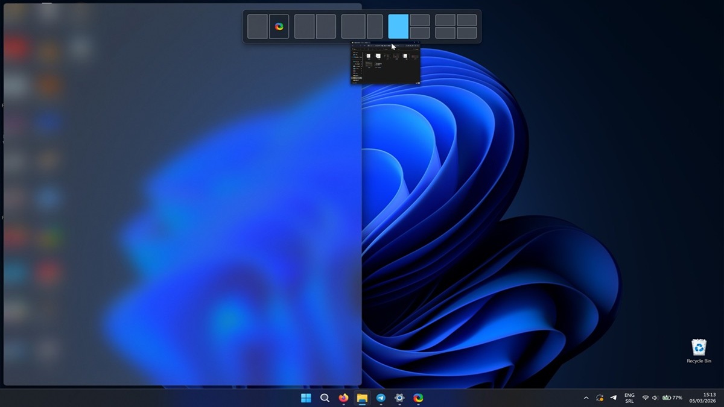Pick the wide left zone of the uneven two-column layout
This screenshot has height=407, width=724.
(x=354, y=27)
